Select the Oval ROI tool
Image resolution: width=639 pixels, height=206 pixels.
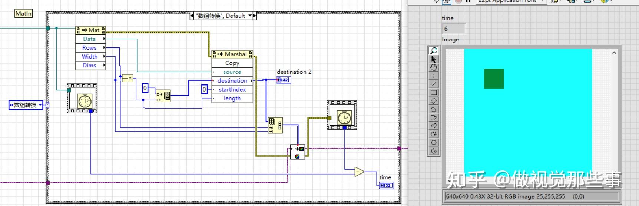point(434,143)
